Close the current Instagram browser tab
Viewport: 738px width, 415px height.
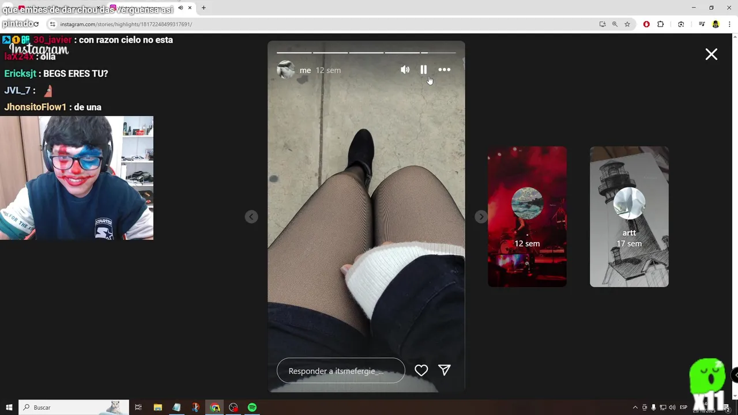190,8
